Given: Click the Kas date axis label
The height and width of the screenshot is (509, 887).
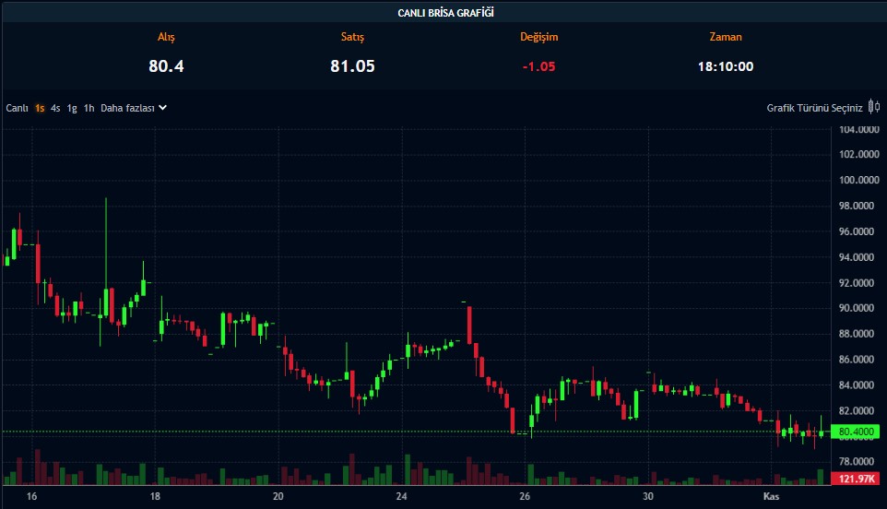Looking at the screenshot, I should pos(771,497).
